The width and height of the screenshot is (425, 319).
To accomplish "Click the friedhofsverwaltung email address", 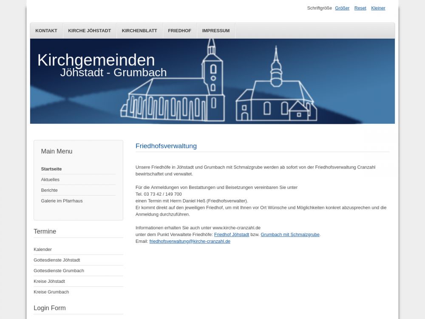I will coord(190,241).
